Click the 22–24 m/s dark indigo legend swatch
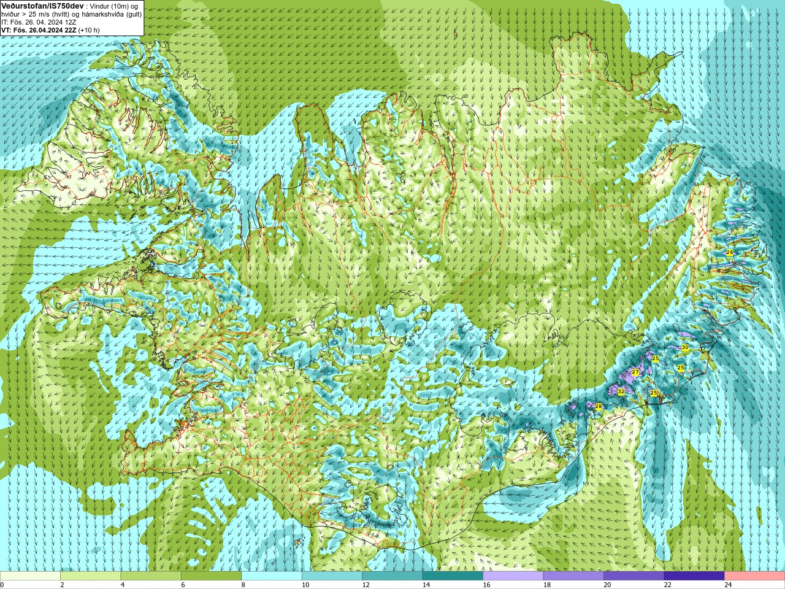The image size is (785, 589). click(x=694, y=576)
